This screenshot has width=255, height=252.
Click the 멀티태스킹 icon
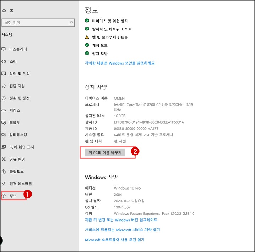point(4,135)
